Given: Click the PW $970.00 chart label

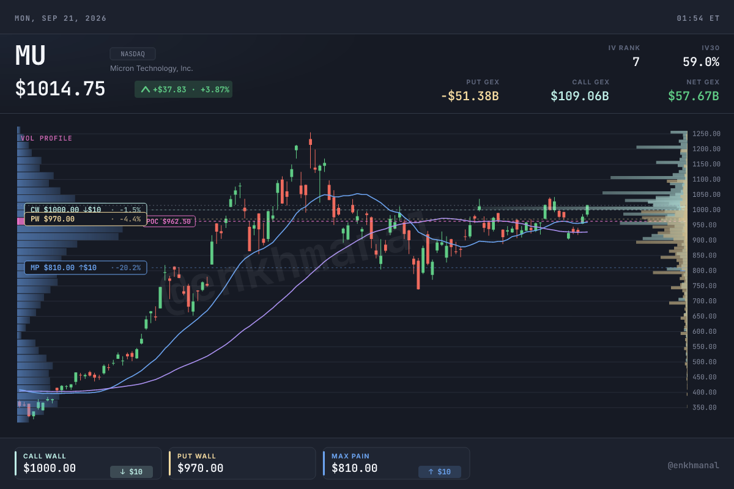Looking at the screenshot, I should click(x=85, y=219).
